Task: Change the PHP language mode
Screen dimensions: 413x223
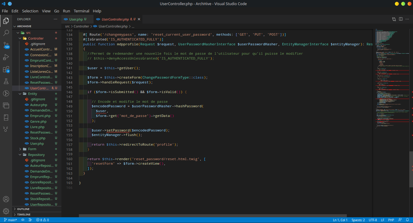Action: 391,220
